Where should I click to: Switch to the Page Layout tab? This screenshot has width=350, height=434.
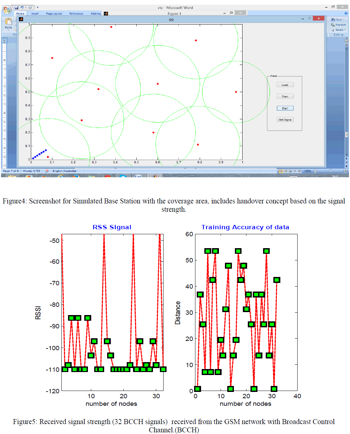[x=54, y=14]
